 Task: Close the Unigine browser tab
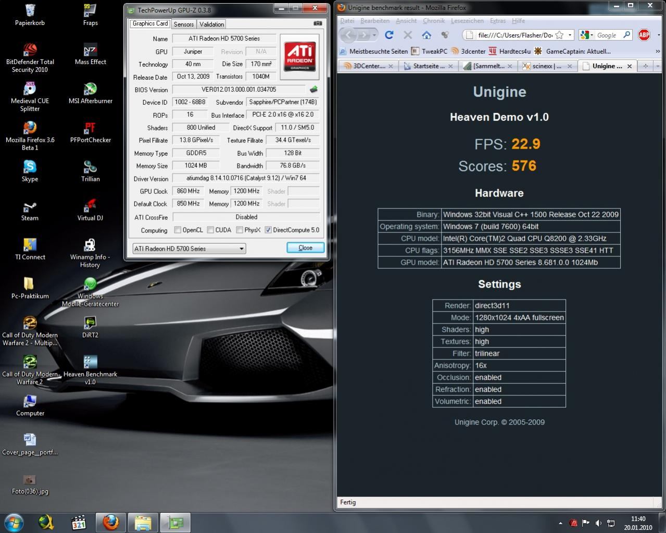click(x=630, y=66)
